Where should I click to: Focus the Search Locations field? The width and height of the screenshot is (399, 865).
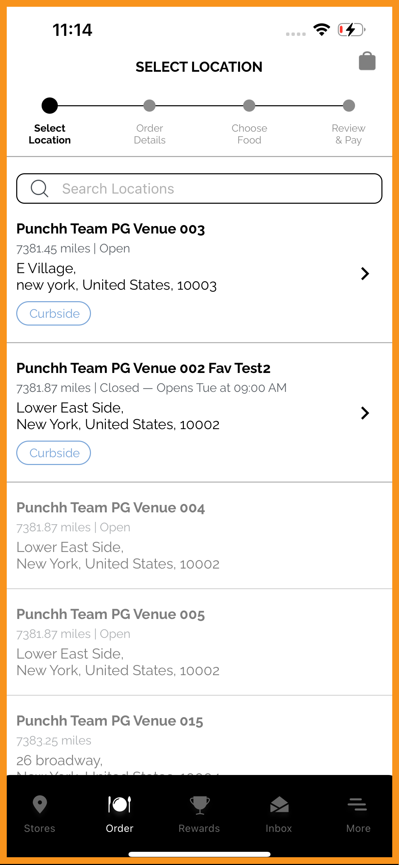[199, 188]
